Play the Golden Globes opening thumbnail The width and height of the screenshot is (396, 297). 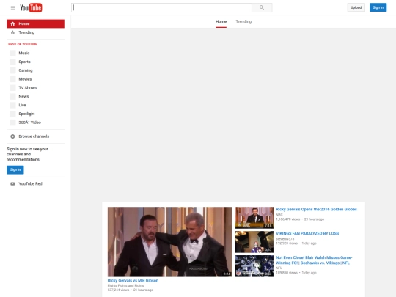[x=254, y=218]
